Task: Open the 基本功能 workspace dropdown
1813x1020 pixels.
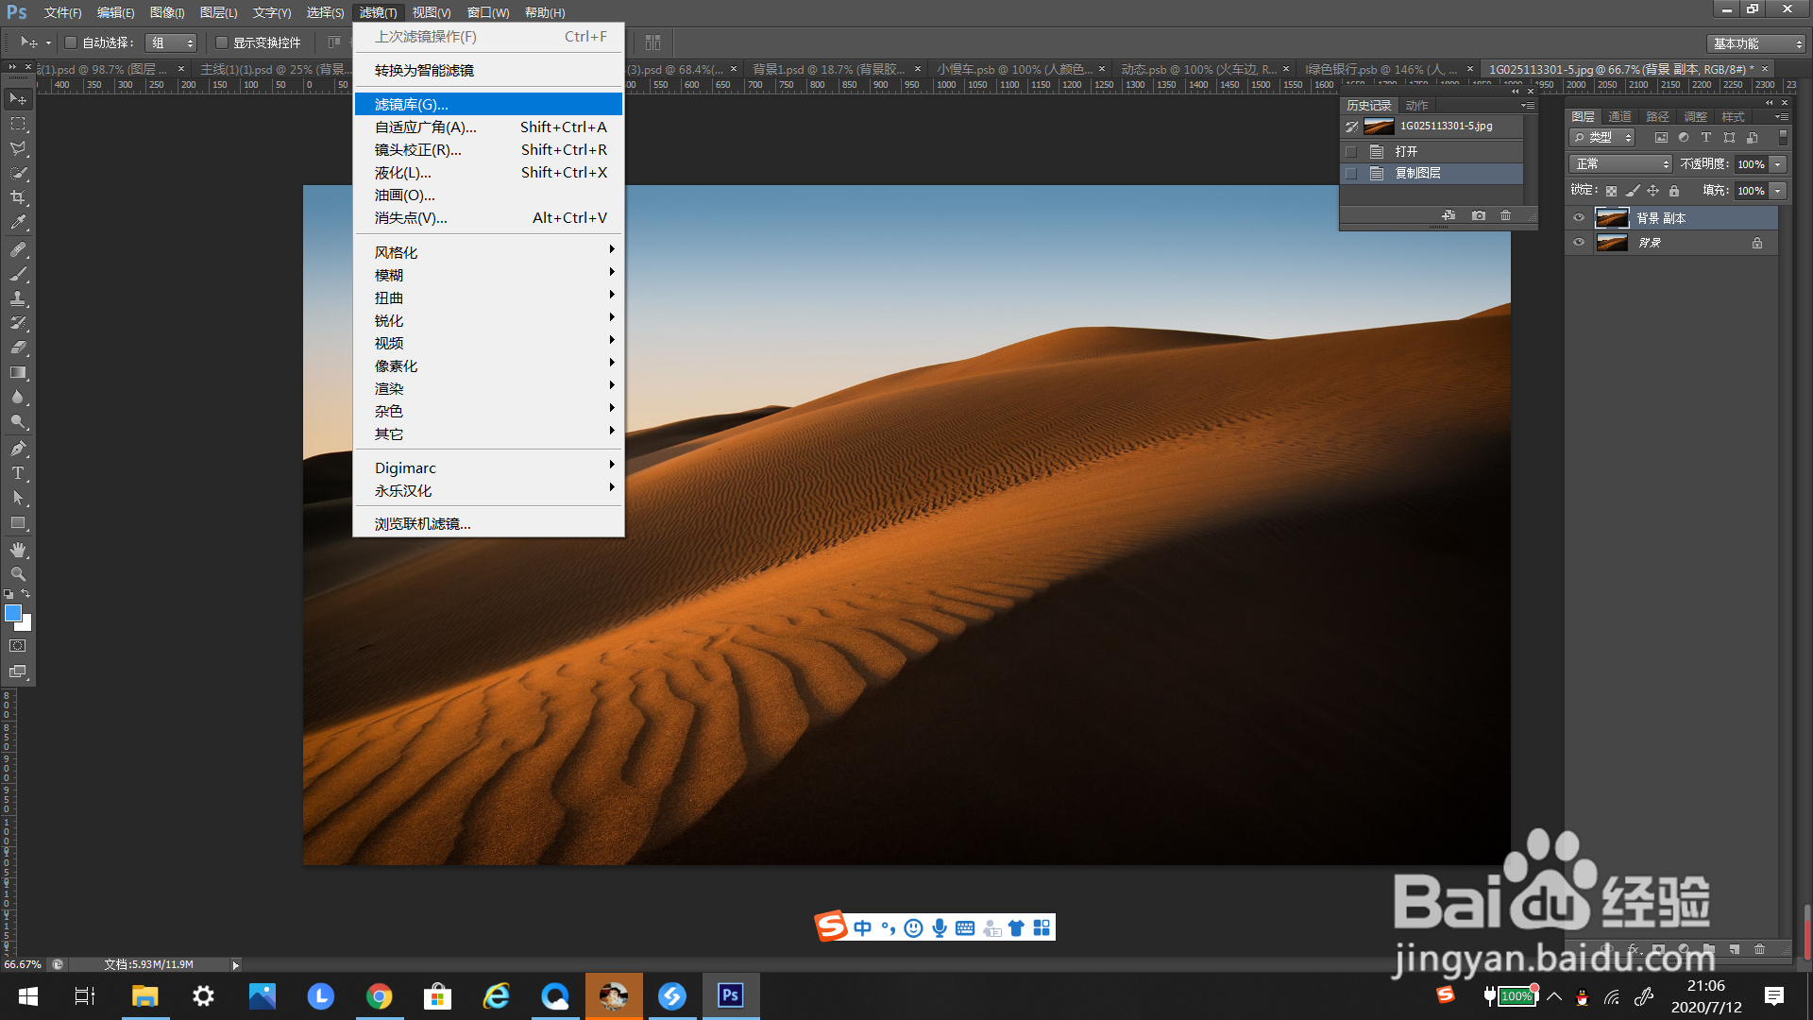Action: tap(1756, 43)
